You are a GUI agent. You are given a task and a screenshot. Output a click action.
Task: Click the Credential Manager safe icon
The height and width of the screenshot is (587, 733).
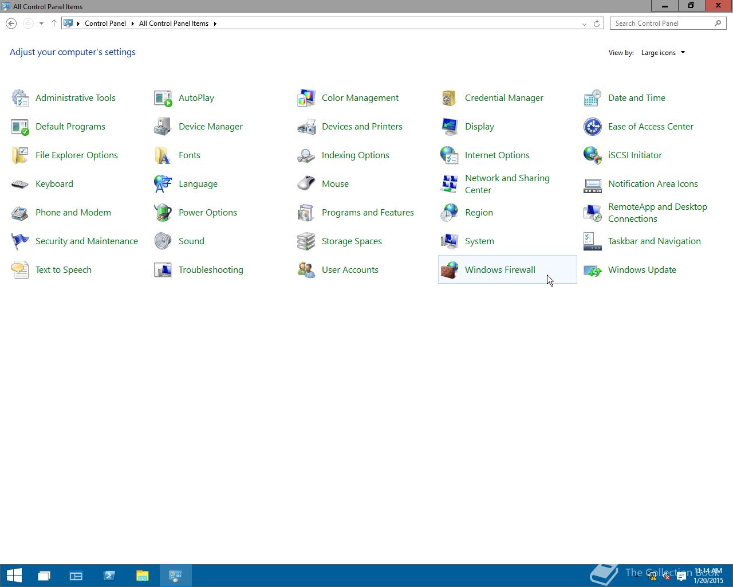point(450,98)
